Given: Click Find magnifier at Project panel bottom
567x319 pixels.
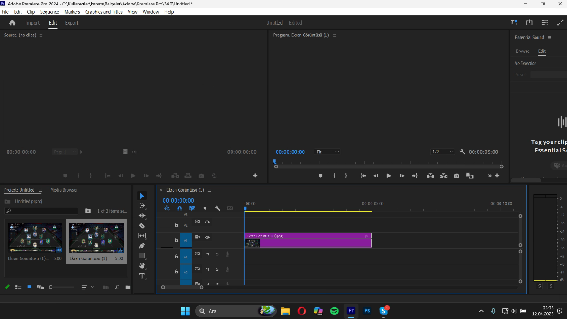Looking at the screenshot, I should pos(117,287).
